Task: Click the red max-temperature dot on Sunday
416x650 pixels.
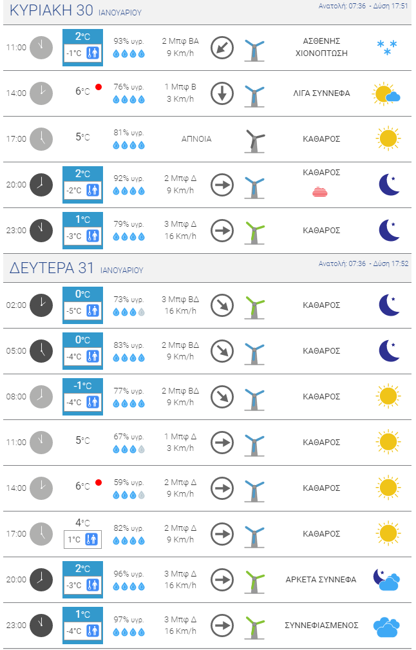Action: click(99, 87)
